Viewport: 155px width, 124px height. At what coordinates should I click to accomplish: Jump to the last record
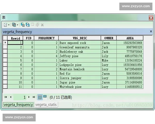[34, 97]
